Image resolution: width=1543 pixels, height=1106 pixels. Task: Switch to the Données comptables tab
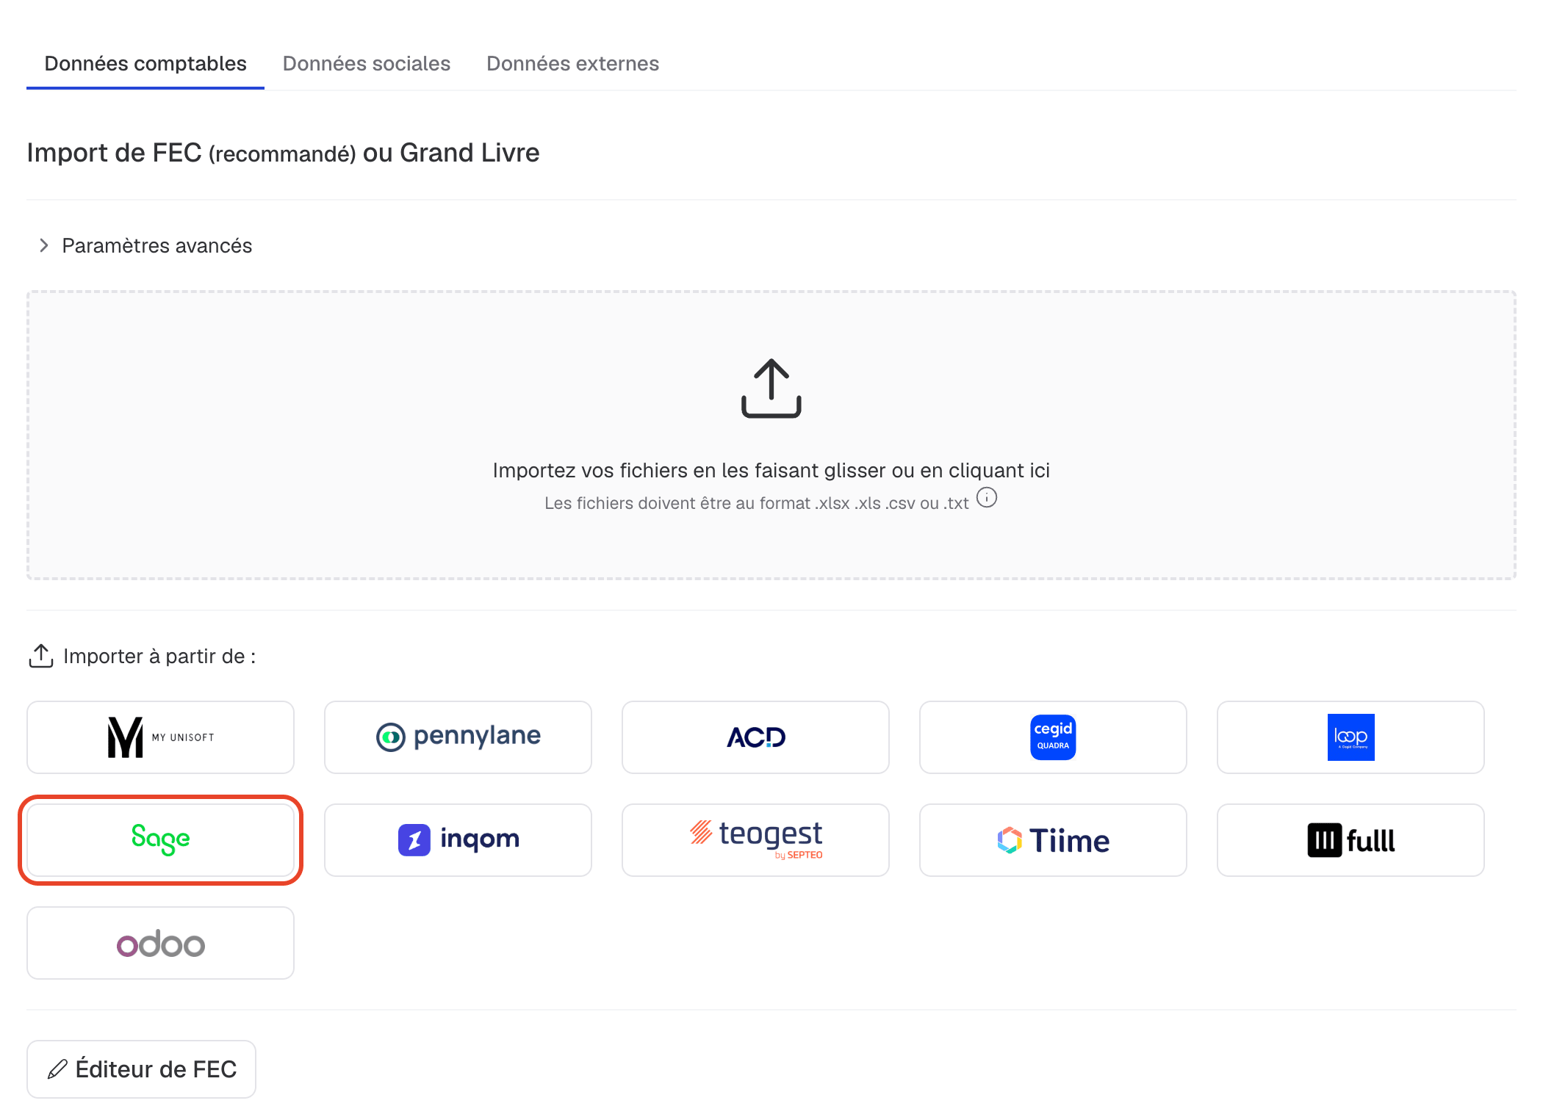coord(145,64)
